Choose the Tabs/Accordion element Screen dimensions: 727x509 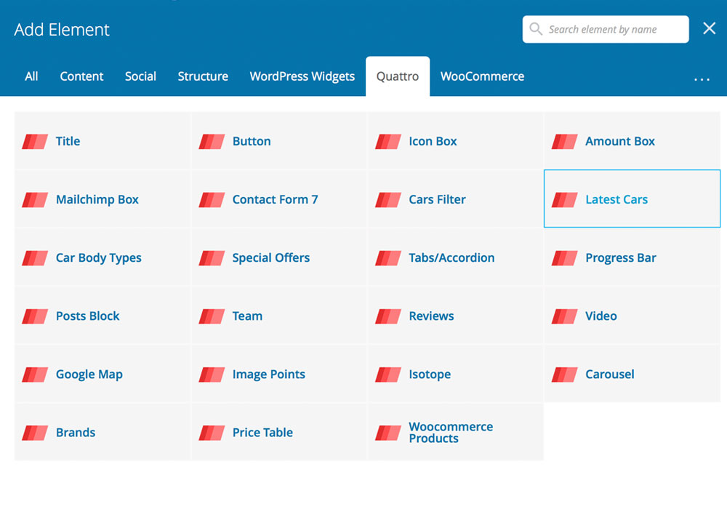coord(455,257)
